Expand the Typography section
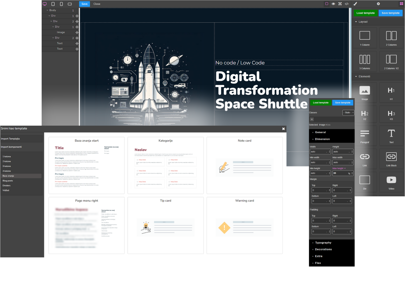Screen dimensions: 405x303 point(323,243)
